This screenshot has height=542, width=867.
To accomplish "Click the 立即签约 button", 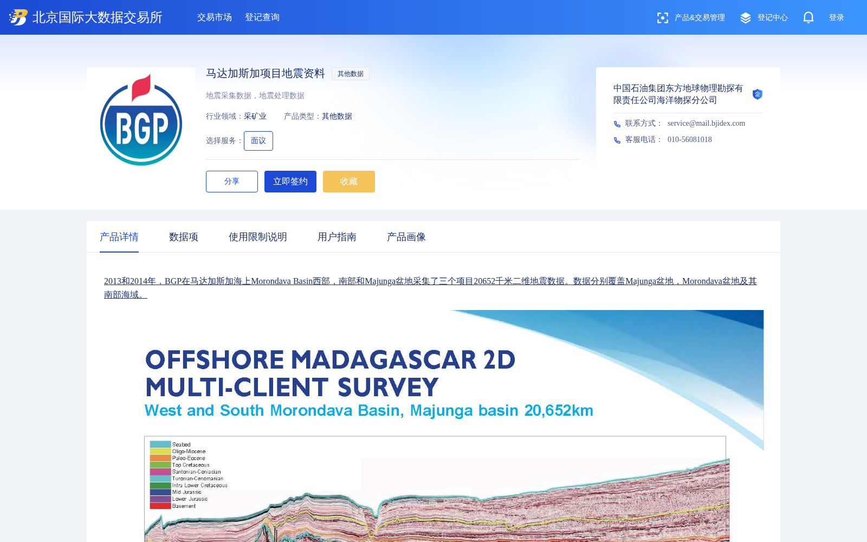I will click(290, 182).
